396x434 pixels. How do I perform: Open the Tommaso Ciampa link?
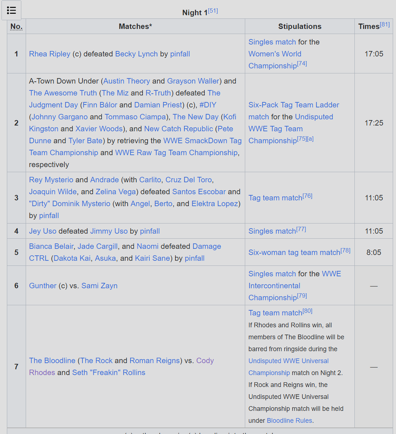[x=135, y=117]
